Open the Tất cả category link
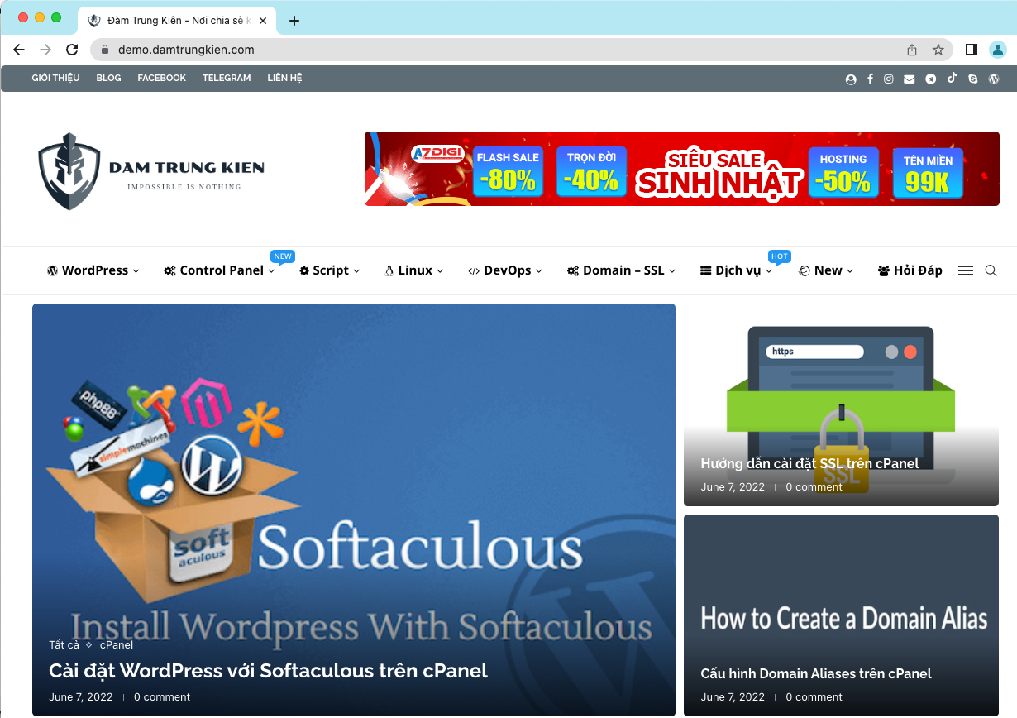The height and width of the screenshot is (718, 1017). (x=64, y=644)
